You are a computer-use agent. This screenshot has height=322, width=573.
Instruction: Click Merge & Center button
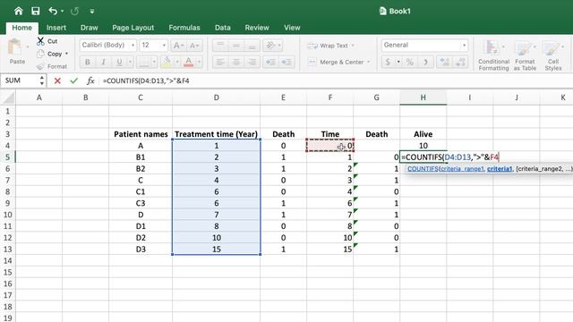click(x=336, y=62)
